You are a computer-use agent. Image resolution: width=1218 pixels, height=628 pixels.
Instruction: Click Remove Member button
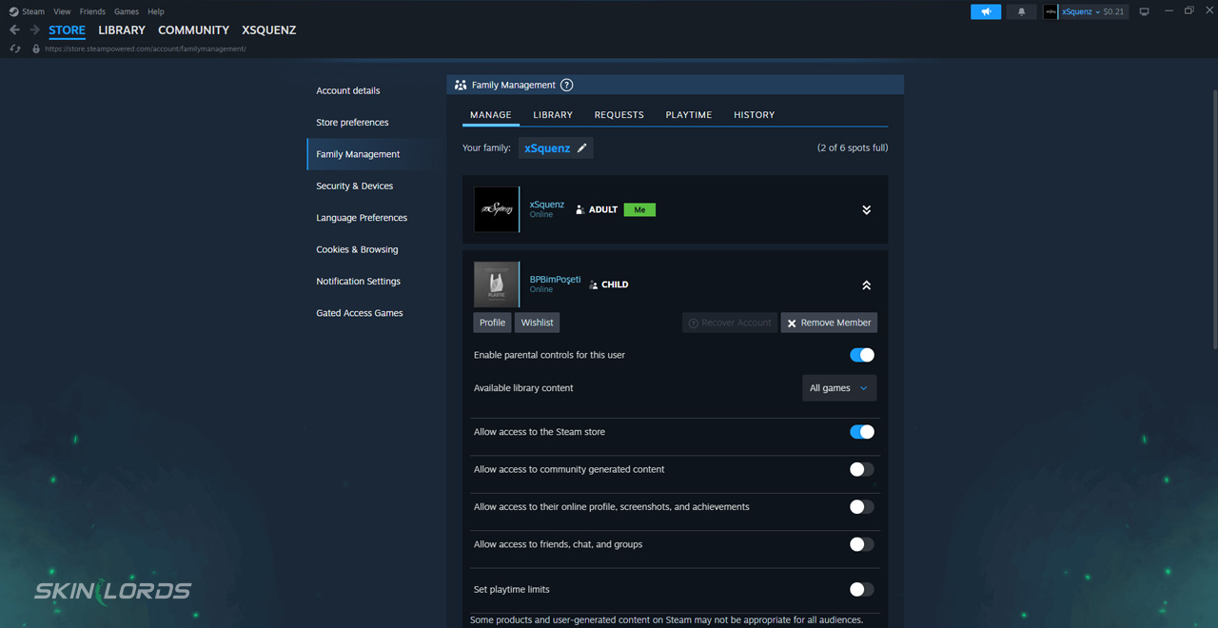point(829,323)
